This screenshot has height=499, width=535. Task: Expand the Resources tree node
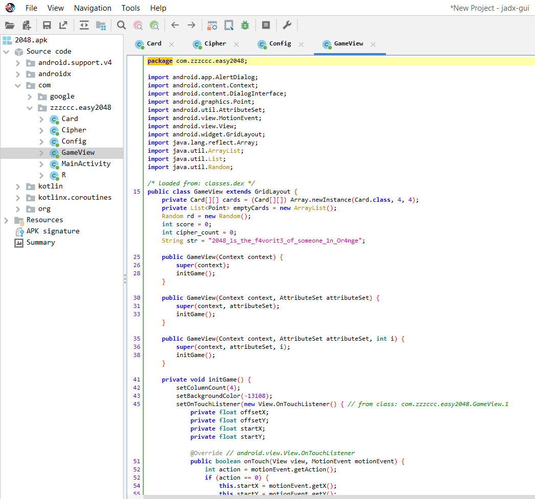pyautogui.click(x=6, y=220)
